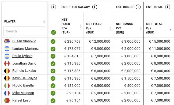Open Kevin De Bruyne's player page
Screen dimensions: 174x105
tap(25, 78)
